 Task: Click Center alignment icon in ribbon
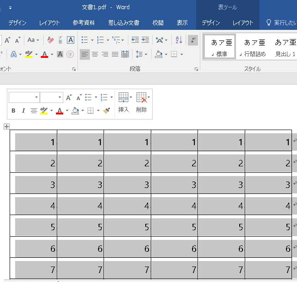(95, 55)
